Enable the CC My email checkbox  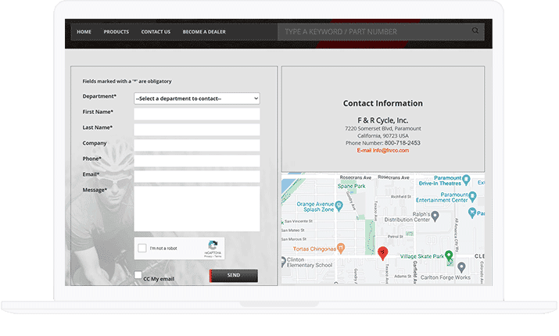pos(138,276)
